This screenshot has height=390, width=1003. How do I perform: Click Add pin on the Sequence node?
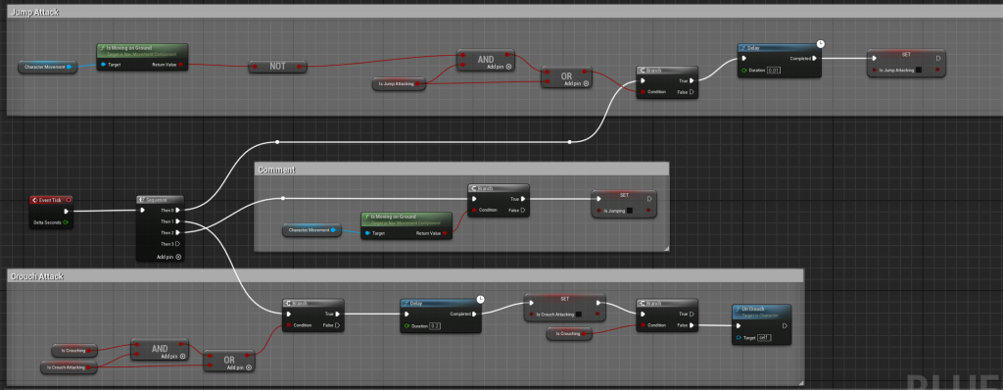click(x=168, y=257)
